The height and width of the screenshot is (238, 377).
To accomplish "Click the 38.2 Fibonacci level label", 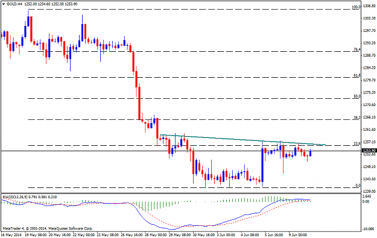I will 357,117.
